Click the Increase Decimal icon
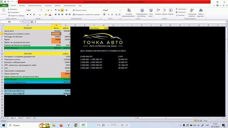Image resolution: width=228 pixels, height=128 pixels. tap(116, 15)
